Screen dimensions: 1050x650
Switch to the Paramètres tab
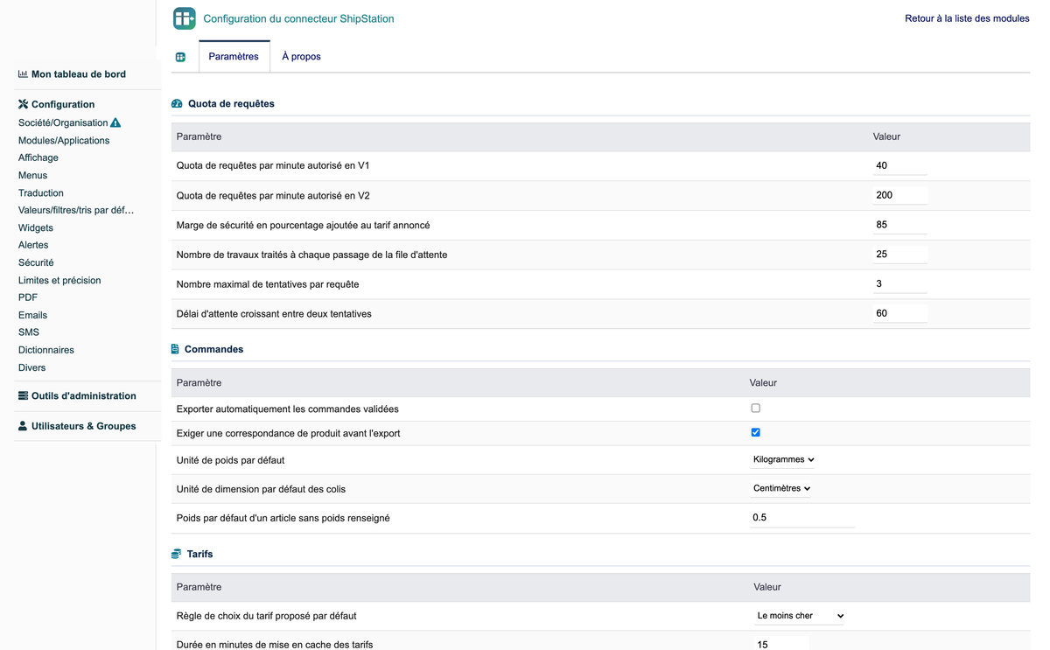click(234, 57)
